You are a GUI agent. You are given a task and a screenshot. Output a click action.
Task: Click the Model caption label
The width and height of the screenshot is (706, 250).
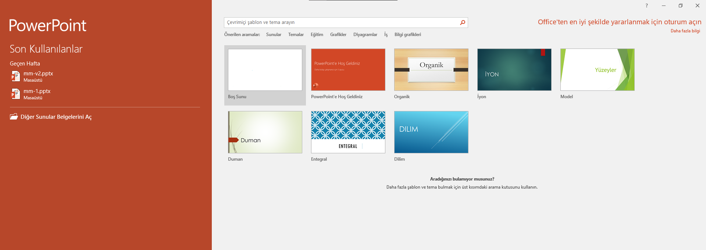(x=567, y=97)
